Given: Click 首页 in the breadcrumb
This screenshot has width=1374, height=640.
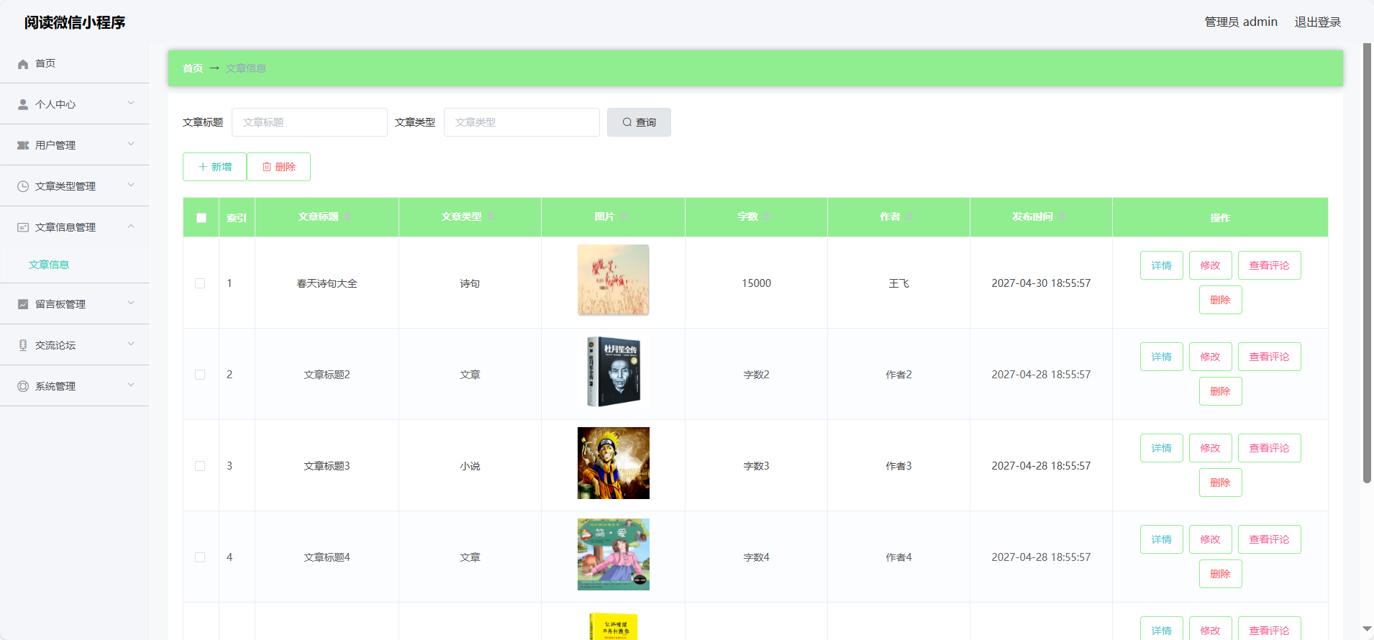Looking at the screenshot, I should tap(193, 68).
